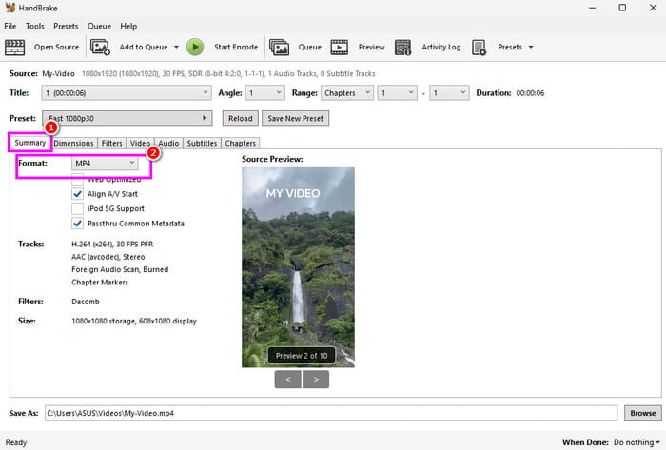Image resolution: width=666 pixels, height=450 pixels.
Task: Click the HandBrake app logo icon
Action: [10, 8]
